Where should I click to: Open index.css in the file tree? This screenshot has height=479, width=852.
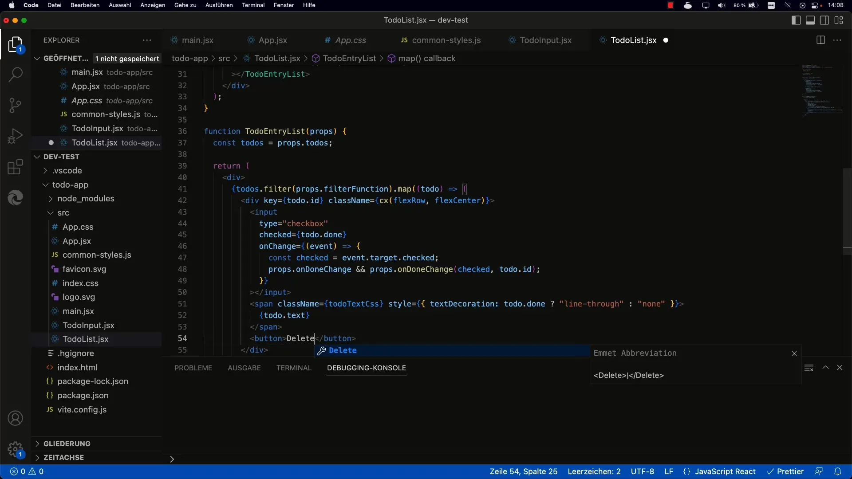point(80,283)
